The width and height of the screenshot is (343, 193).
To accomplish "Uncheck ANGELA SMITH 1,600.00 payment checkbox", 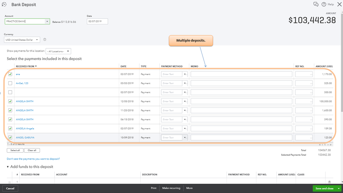I will click(10, 110).
